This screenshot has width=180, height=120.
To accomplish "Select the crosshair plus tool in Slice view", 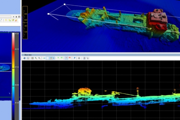I will coord(79,58).
